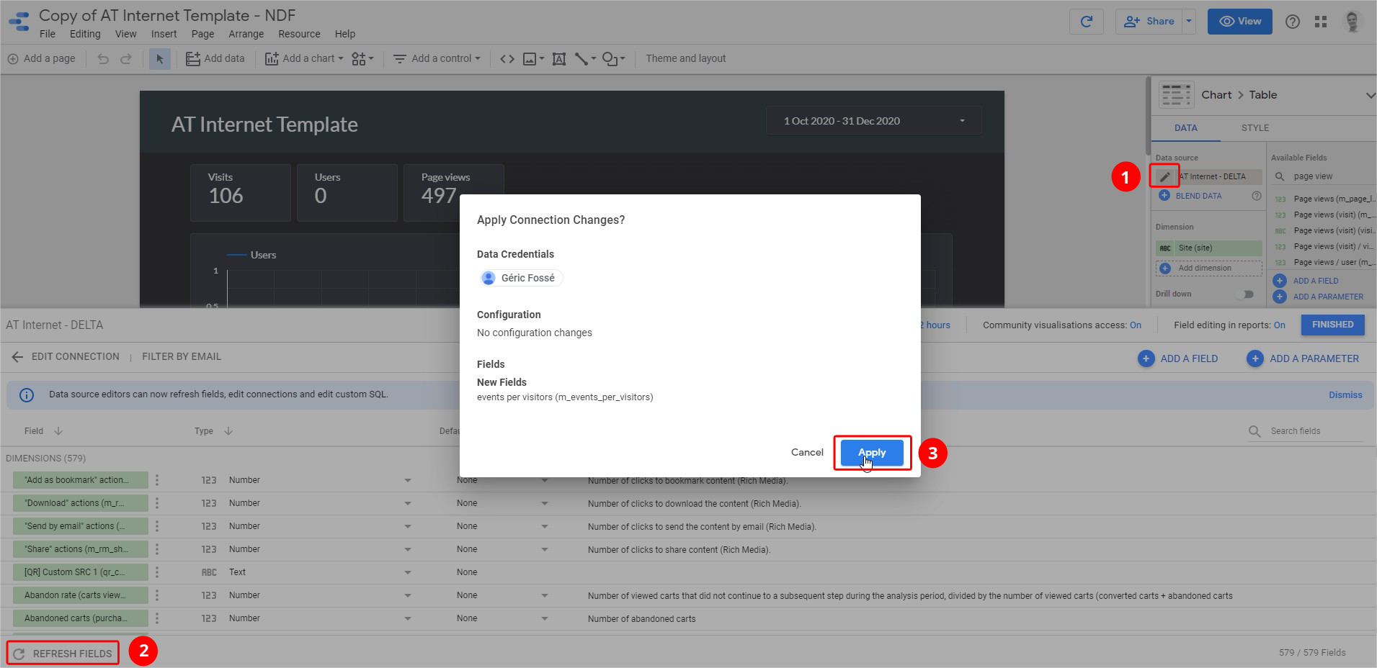Click Theme and layout
The height and width of the screenshot is (668, 1377).
pyautogui.click(x=685, y=58)
